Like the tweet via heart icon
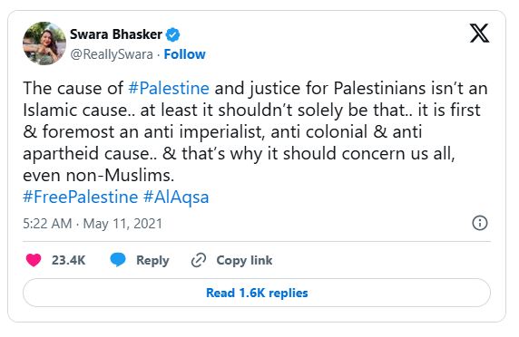 34,260
